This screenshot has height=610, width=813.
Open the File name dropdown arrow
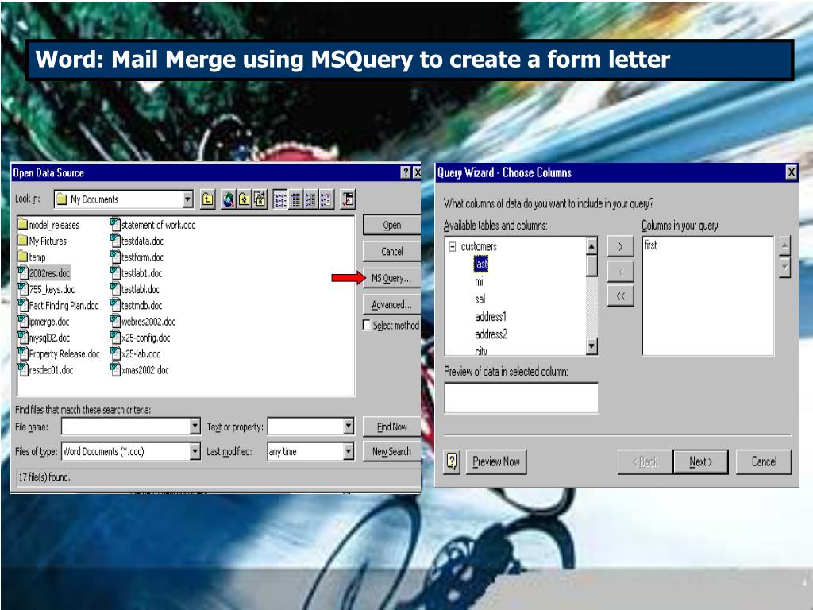[195, 427]
